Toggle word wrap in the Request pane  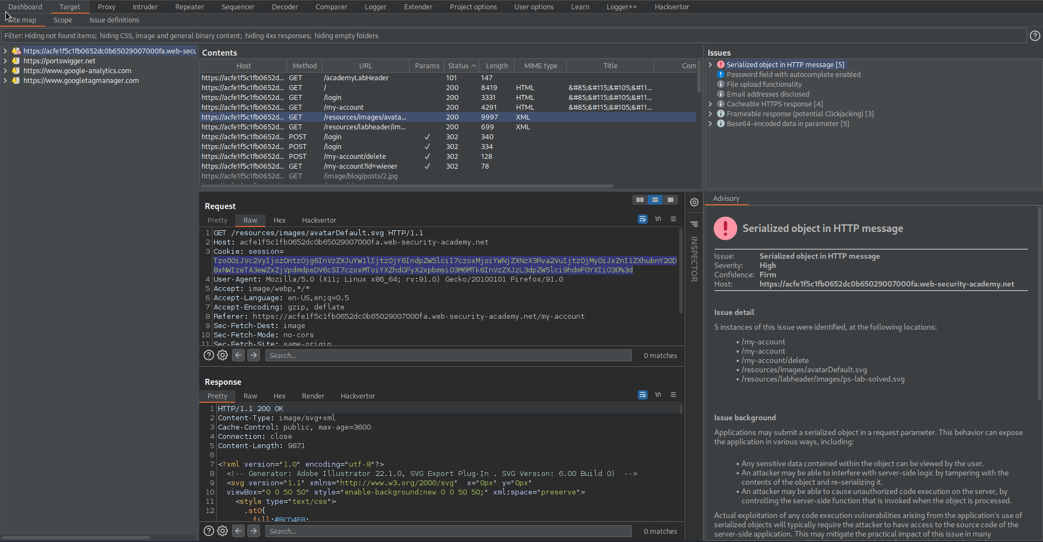643,219
